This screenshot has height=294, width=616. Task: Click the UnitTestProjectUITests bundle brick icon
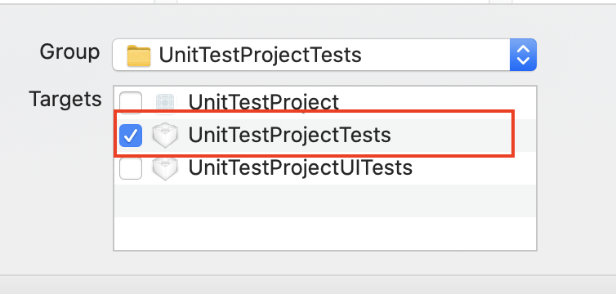tap(165, 168)
